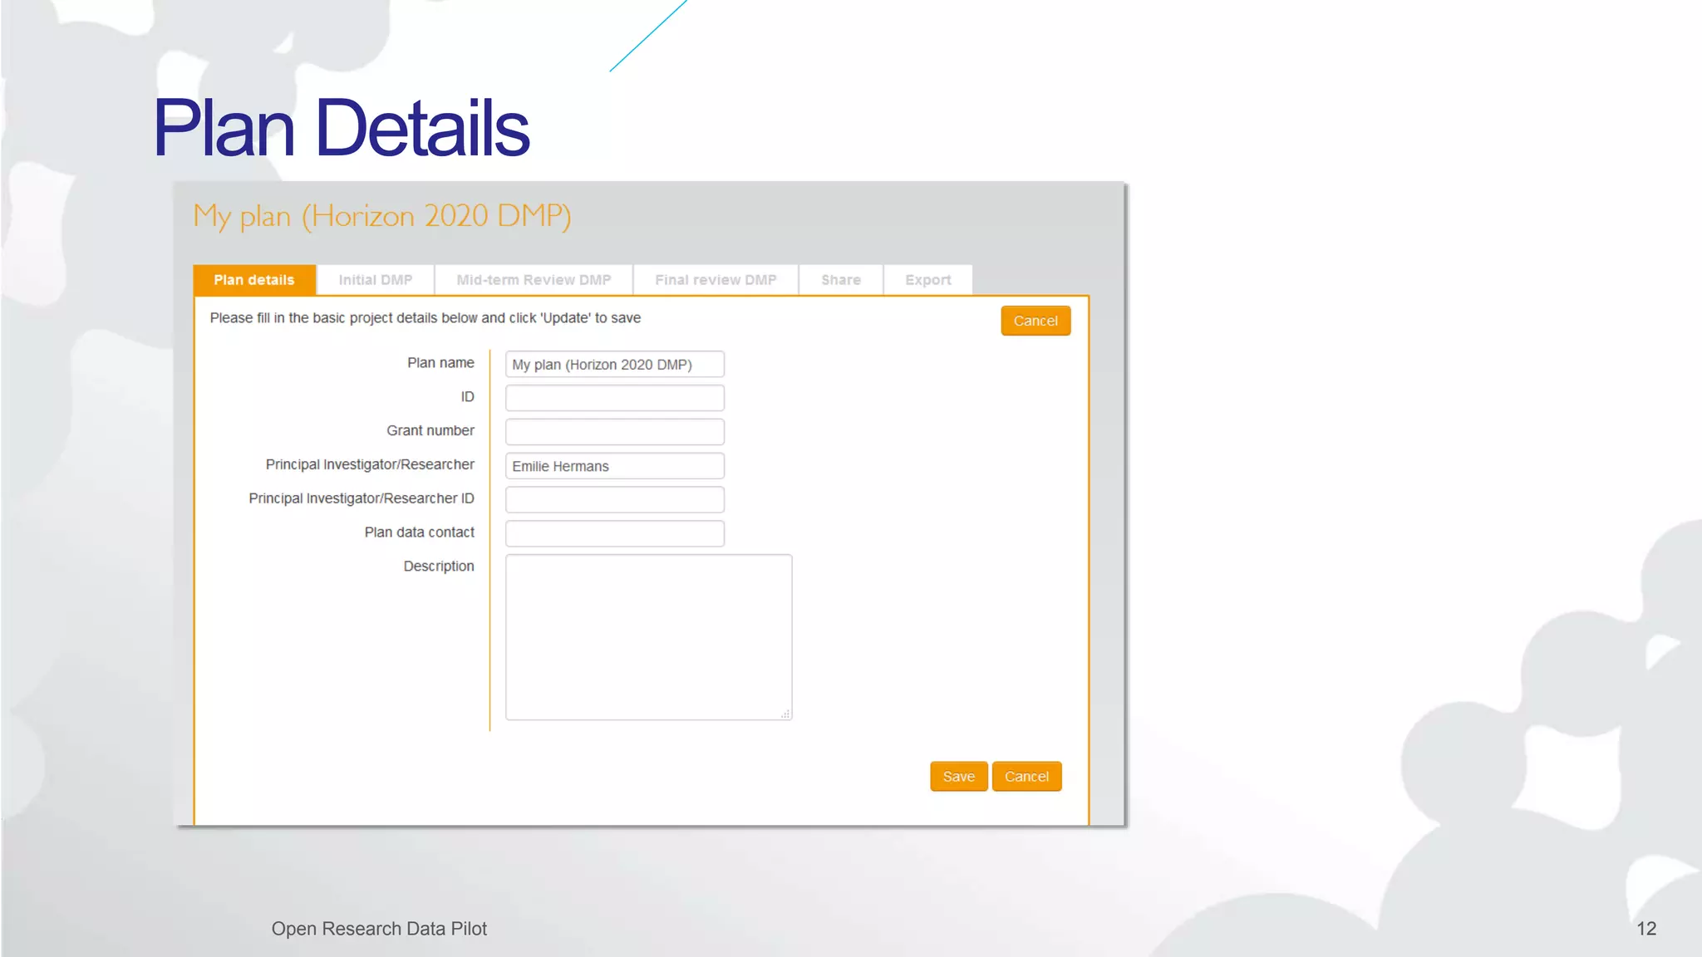Viewport: 1702px width, 957px height.
Task: Click the Cancel button next to Save
Action: (x=1026, y=777)
